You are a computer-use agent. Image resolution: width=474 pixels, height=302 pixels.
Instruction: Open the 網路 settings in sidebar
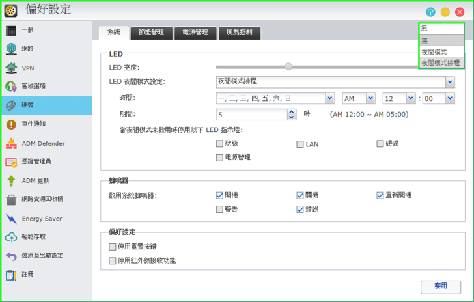27,49
